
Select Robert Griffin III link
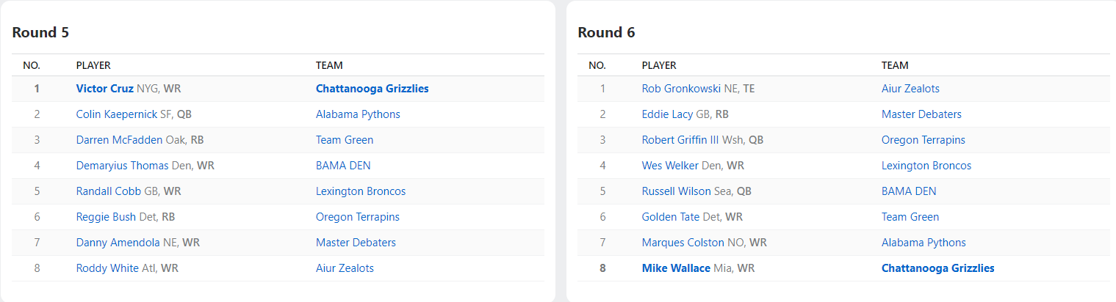[681, 140]
